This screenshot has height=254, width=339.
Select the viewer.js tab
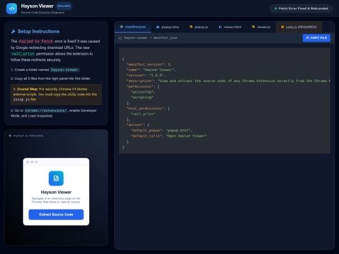261,27
